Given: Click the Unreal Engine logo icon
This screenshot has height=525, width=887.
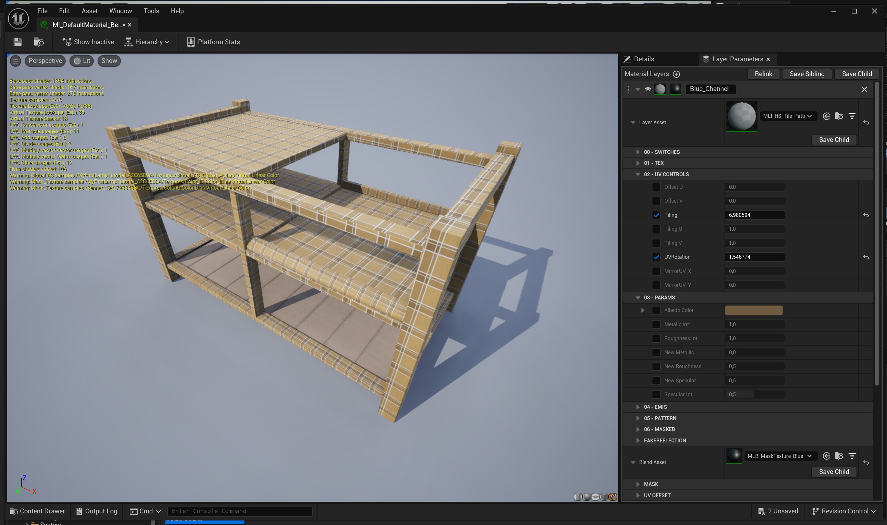Looking at the screenshot, I should pos(18,18).
